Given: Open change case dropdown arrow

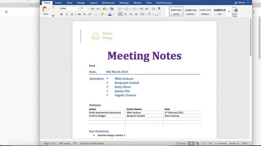Looking at the screenshot, I should pyautogui.click(x=107, y=9).
